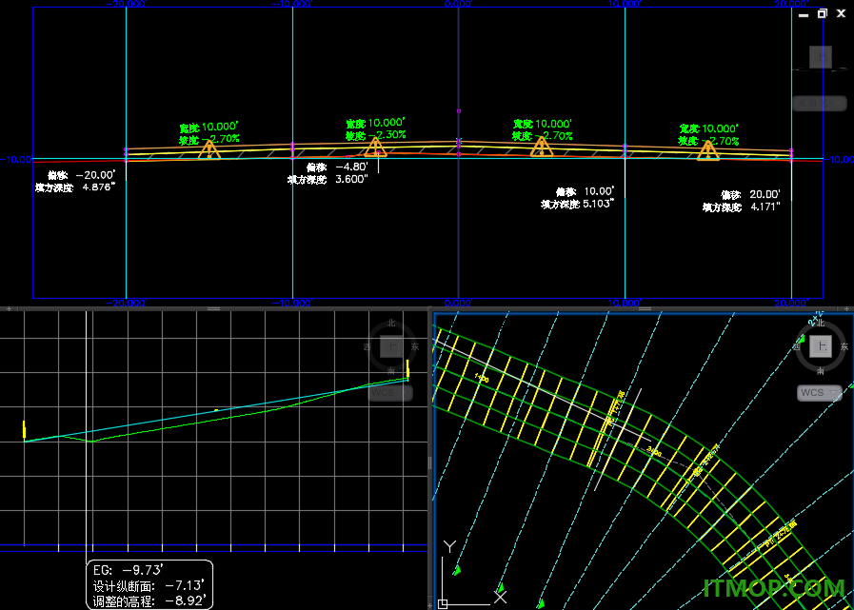The height and width of the screenshot is (610, 854).
Task: Click the 设计纵断面: -7.13' readout
Action: 149,586
